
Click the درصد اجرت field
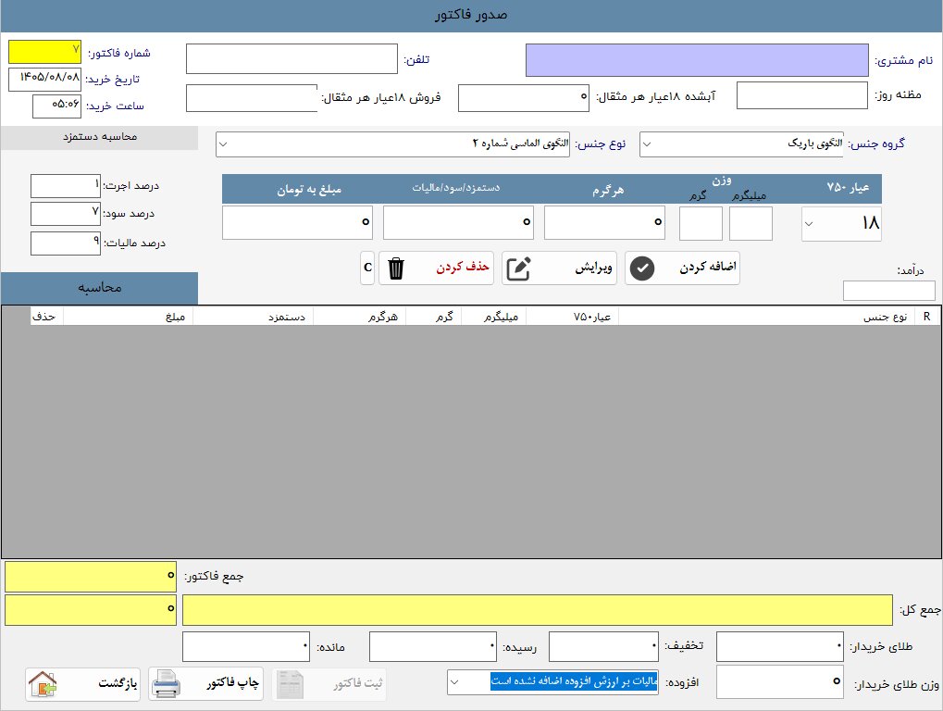click(x=66, y=186)
